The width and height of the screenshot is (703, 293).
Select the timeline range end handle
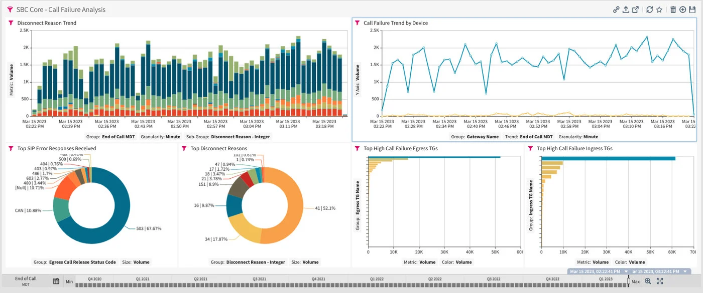[628, 281]
